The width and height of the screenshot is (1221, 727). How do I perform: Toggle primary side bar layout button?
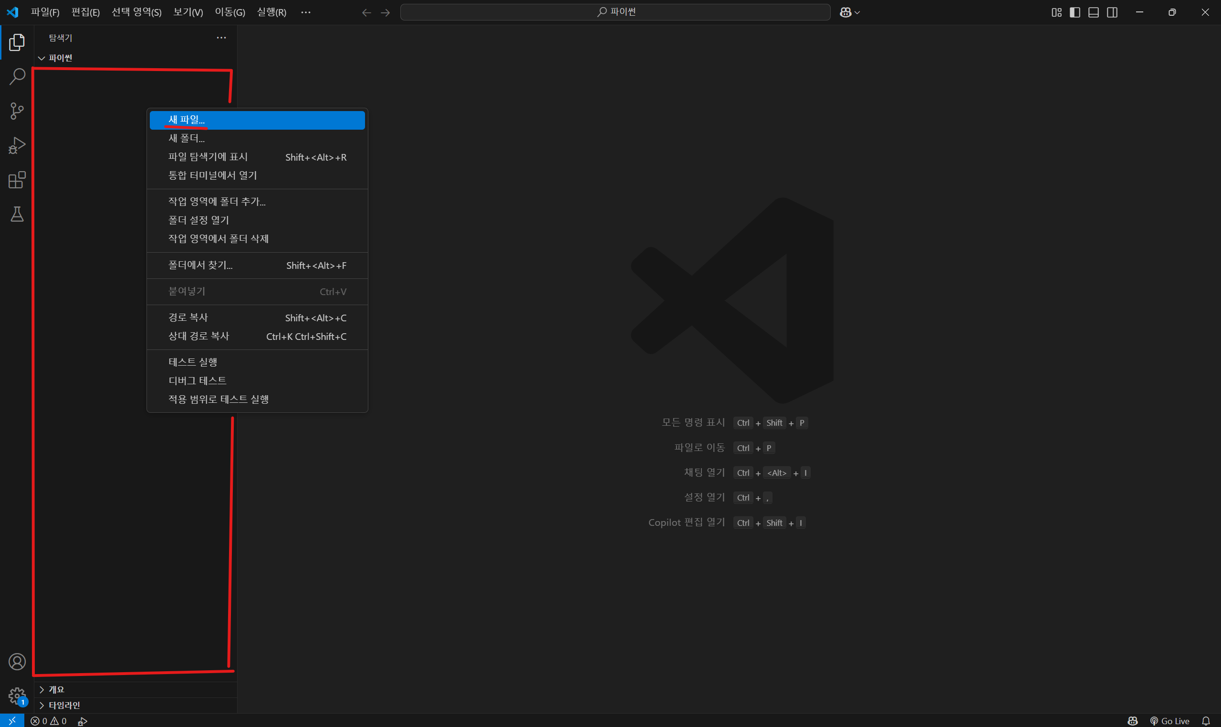coord(1075,12)
